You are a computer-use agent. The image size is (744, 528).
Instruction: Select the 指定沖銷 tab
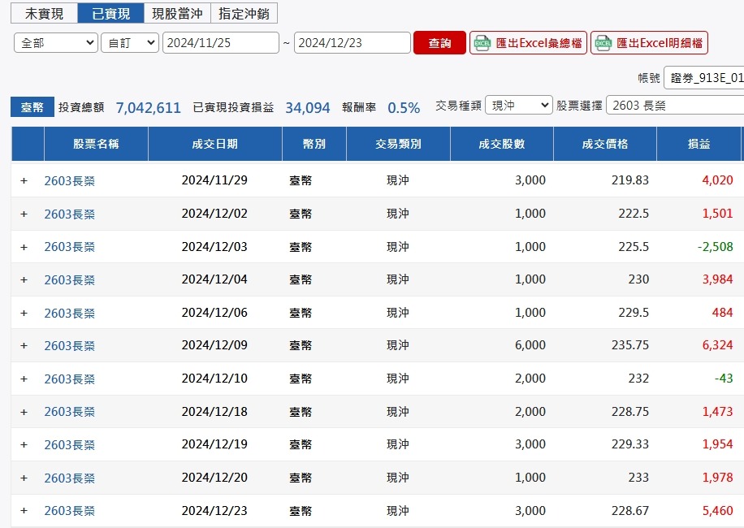pos(244,14)
